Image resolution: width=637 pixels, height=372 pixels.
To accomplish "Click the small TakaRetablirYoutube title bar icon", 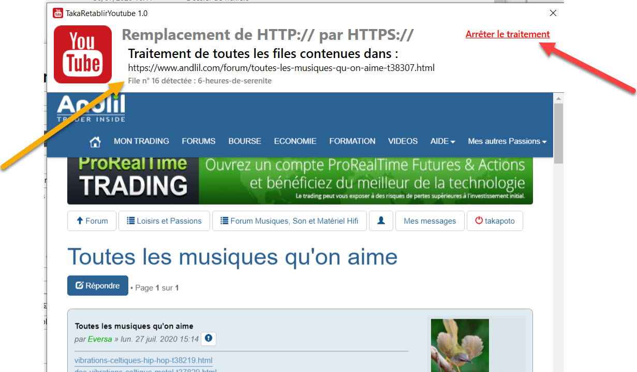I will (58, 13).
